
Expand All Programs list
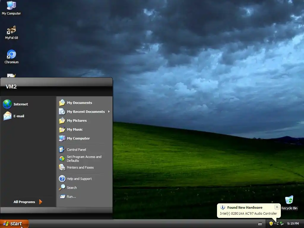[x=28, y=202]
